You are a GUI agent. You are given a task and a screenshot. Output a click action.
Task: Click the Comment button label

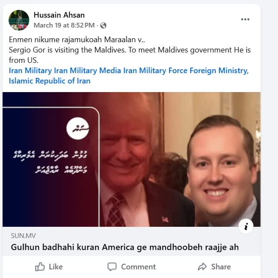coord(138,267)
